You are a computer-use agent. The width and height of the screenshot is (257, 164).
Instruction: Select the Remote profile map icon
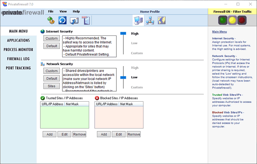click(x=162, y=20)
